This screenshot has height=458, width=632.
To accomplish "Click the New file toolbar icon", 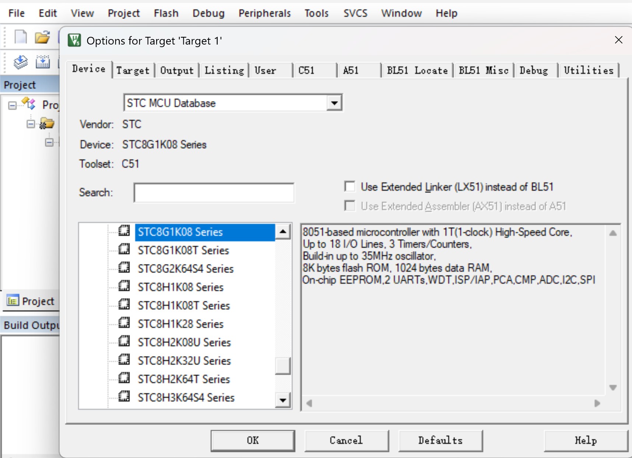I will coord(21,37).
